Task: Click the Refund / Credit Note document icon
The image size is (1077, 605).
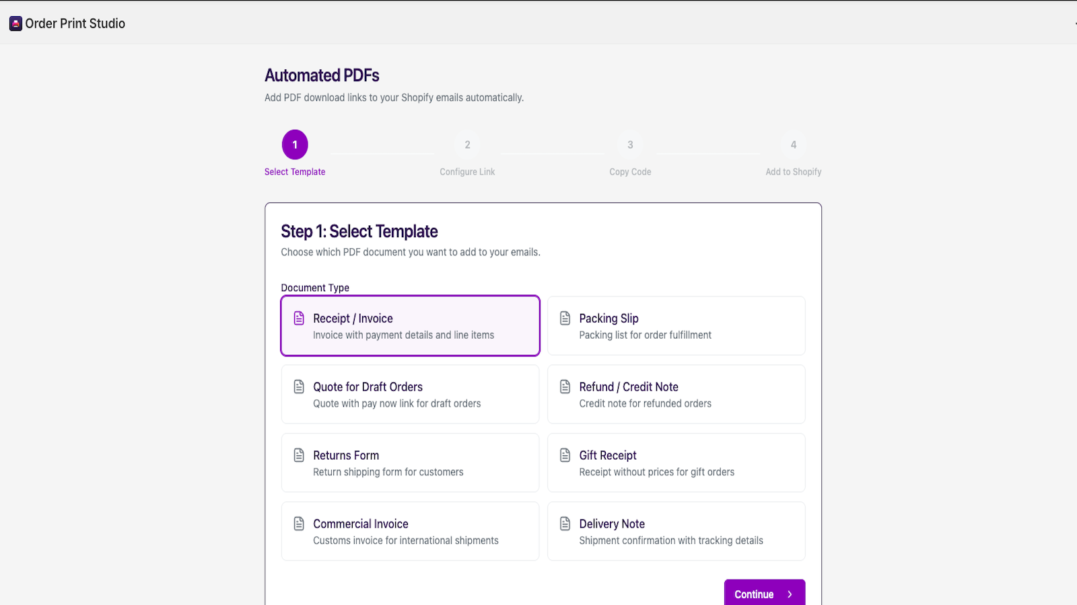Action: [565, 386]
